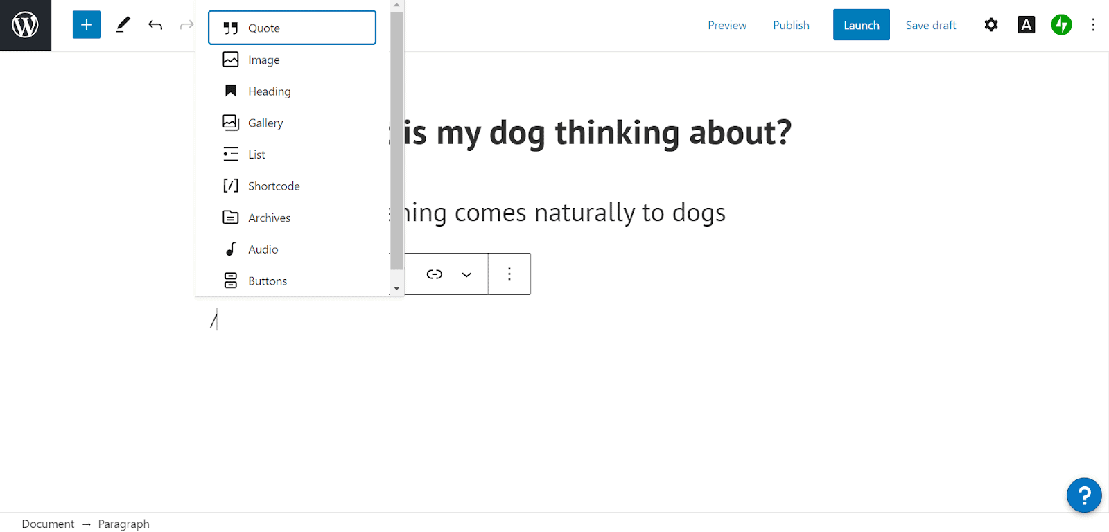The image size is (1109, 532).
Task: Click the heading ending 'comes naturally to dogs'
Action: point(565,213)
